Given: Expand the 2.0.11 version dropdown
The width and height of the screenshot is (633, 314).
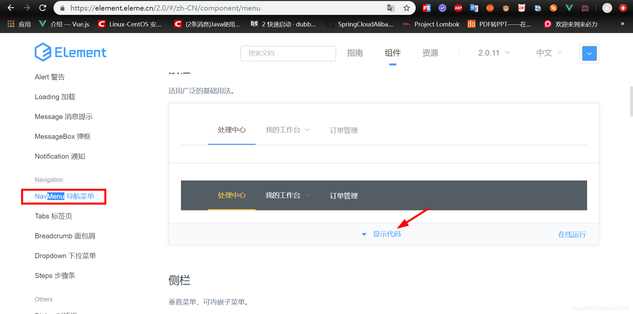Looking at the screenshot, I should [x=493, y=53].
